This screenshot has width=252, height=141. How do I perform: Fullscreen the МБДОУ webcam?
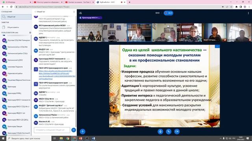(x=225, y=25)
